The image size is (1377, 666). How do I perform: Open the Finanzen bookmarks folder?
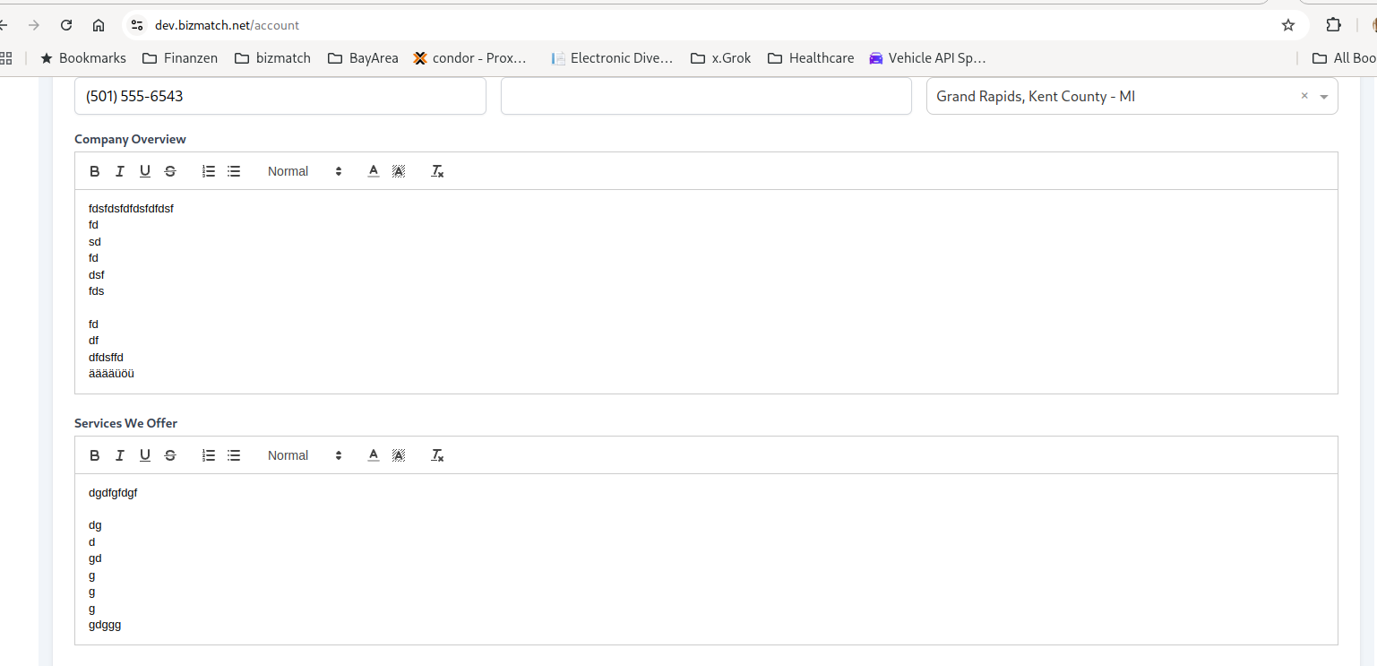(x=180, y=58)
